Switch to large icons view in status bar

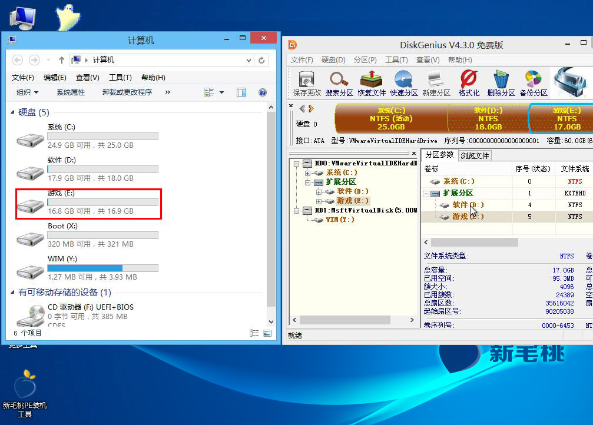pos(267,333)
